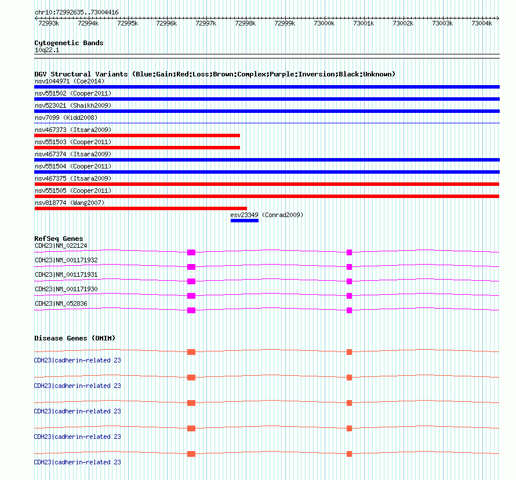Viewport: 516px width, 480px height.
Task: Click the RefSeq Genes track heading
Action: coord(59,239)
